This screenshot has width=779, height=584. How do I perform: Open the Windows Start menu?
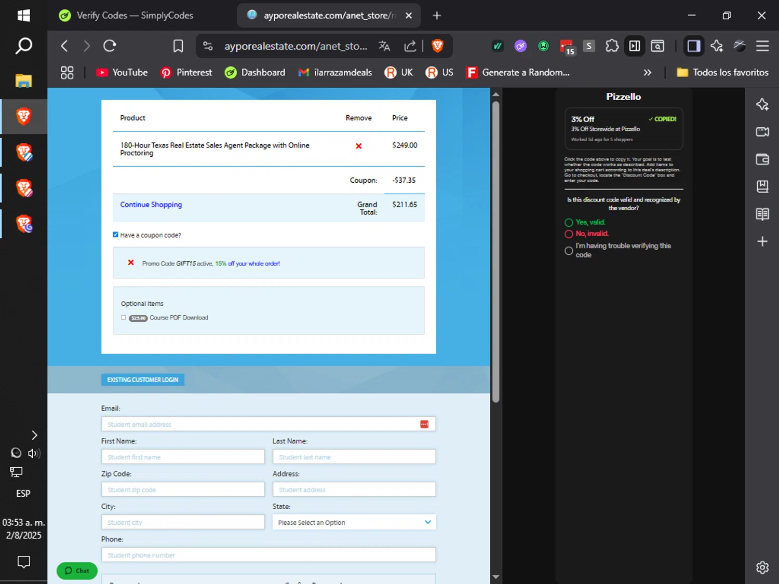coord(23,16)
